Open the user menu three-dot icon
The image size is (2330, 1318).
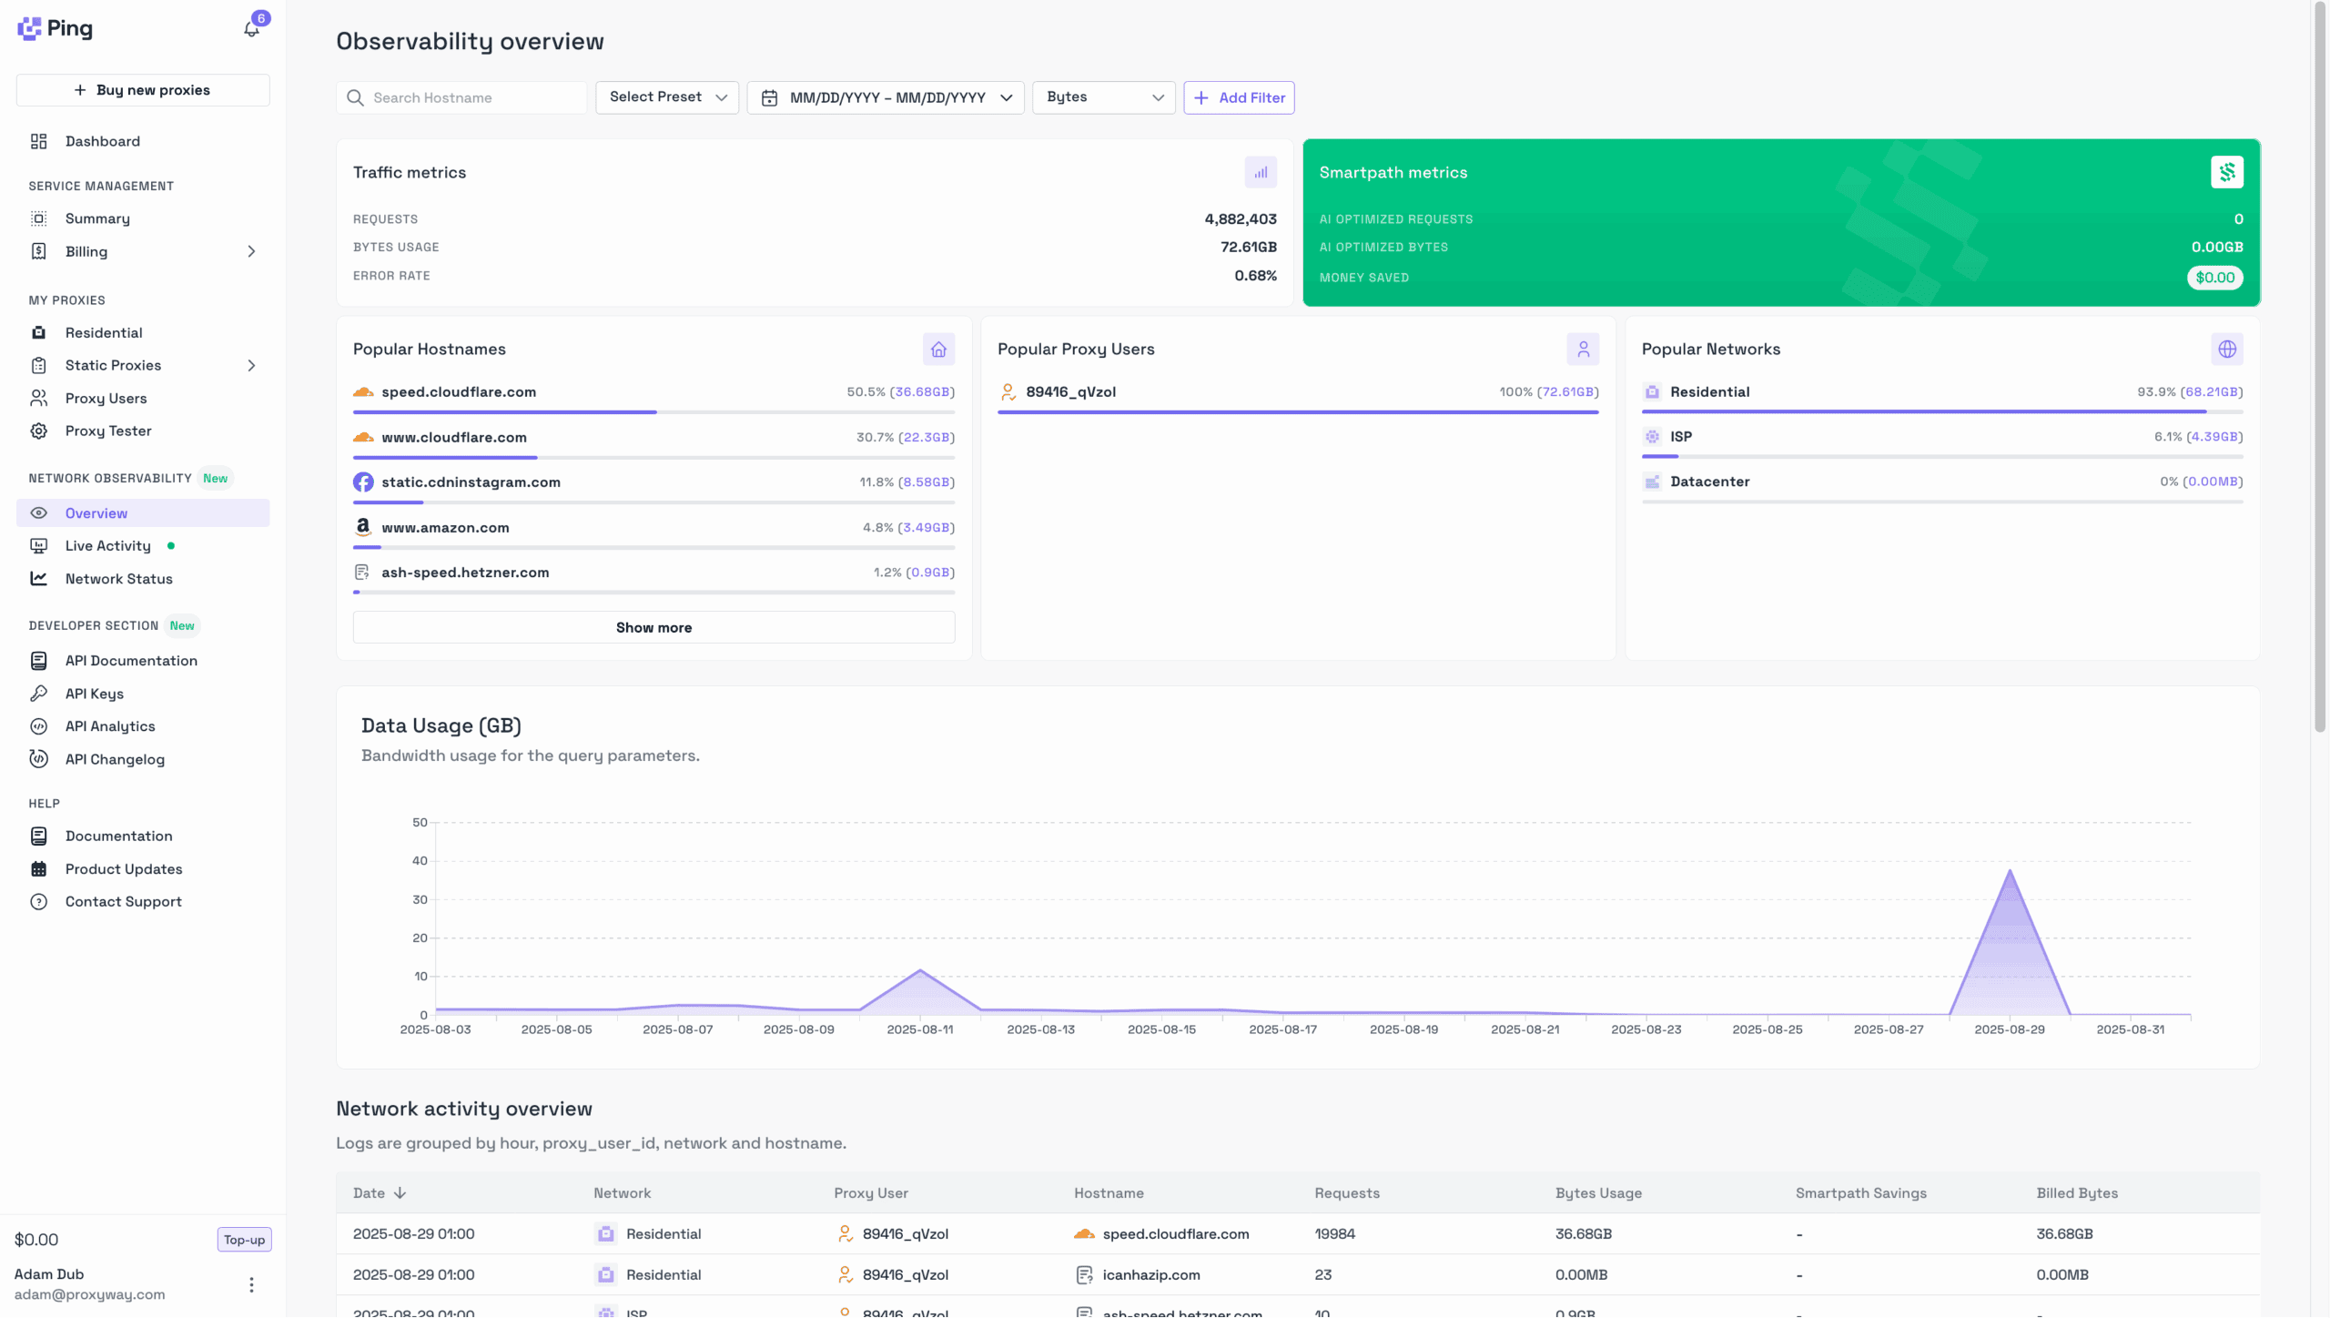point(251,1284)
